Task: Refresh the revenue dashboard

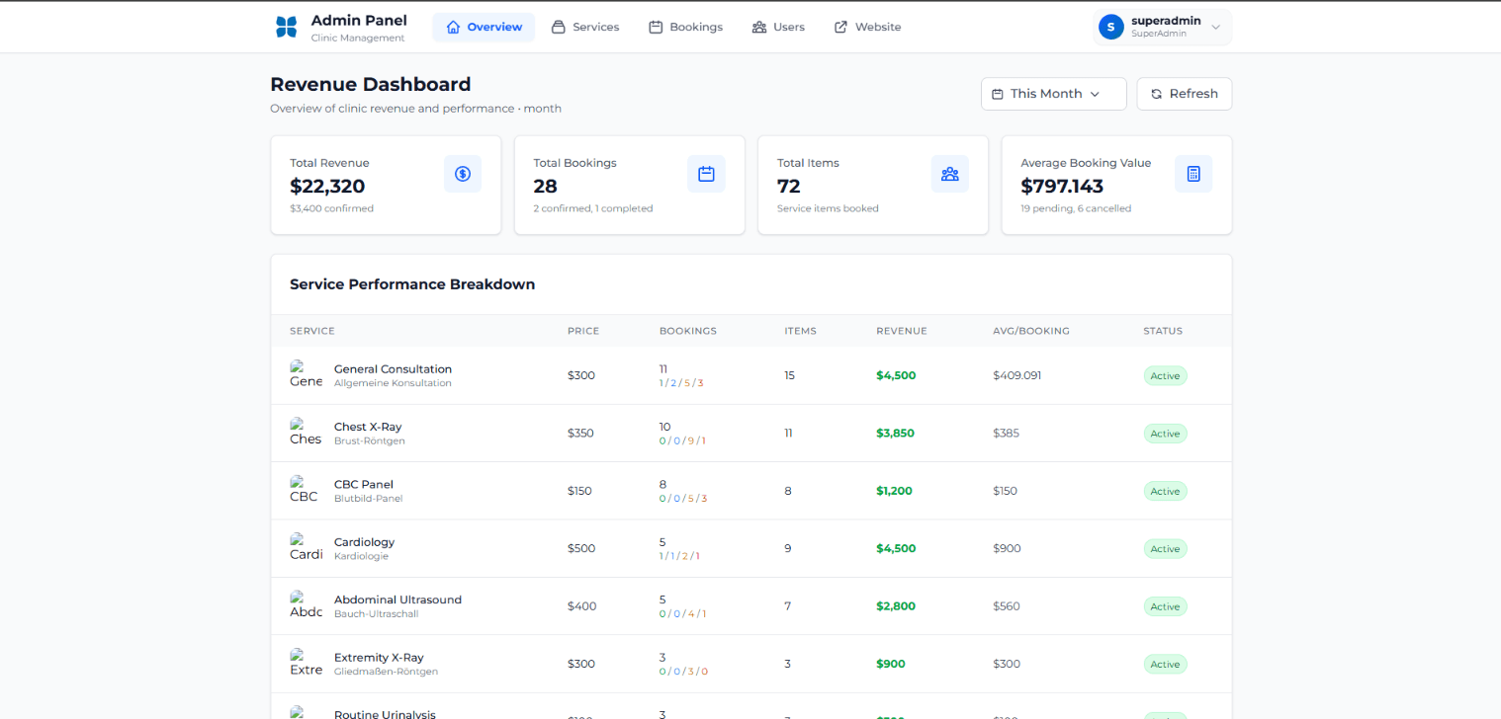Action: pyautogui.click(x=1185, y=94)
